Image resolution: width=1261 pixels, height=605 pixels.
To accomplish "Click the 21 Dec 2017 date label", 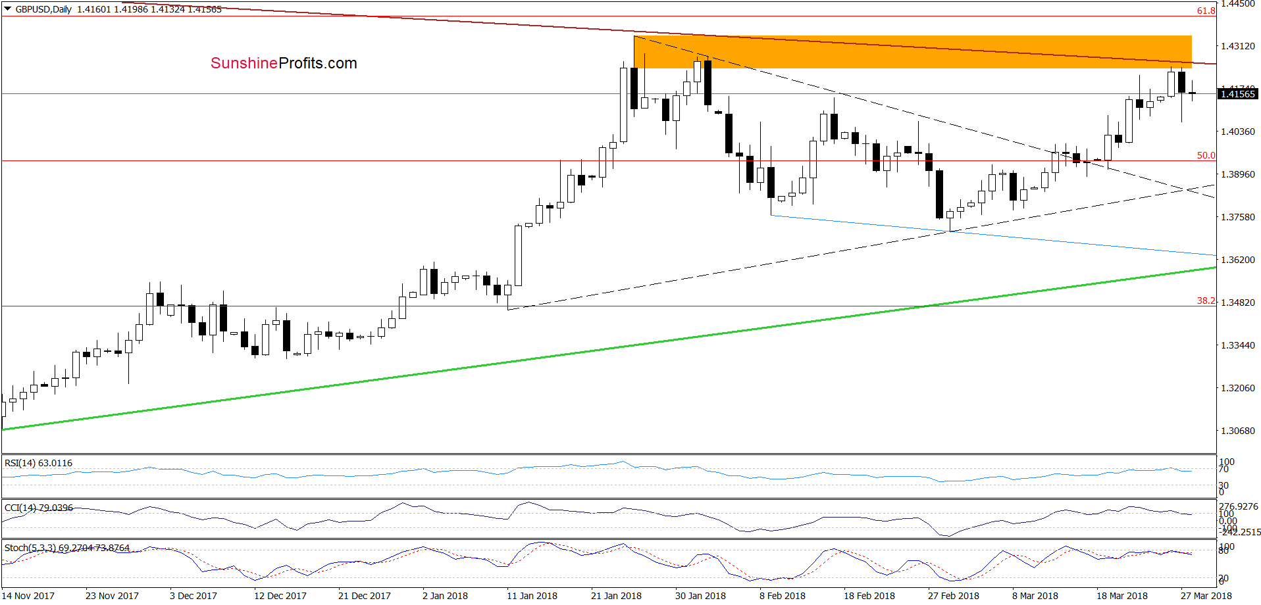I will pyautogui.click(x=365, y=596).
